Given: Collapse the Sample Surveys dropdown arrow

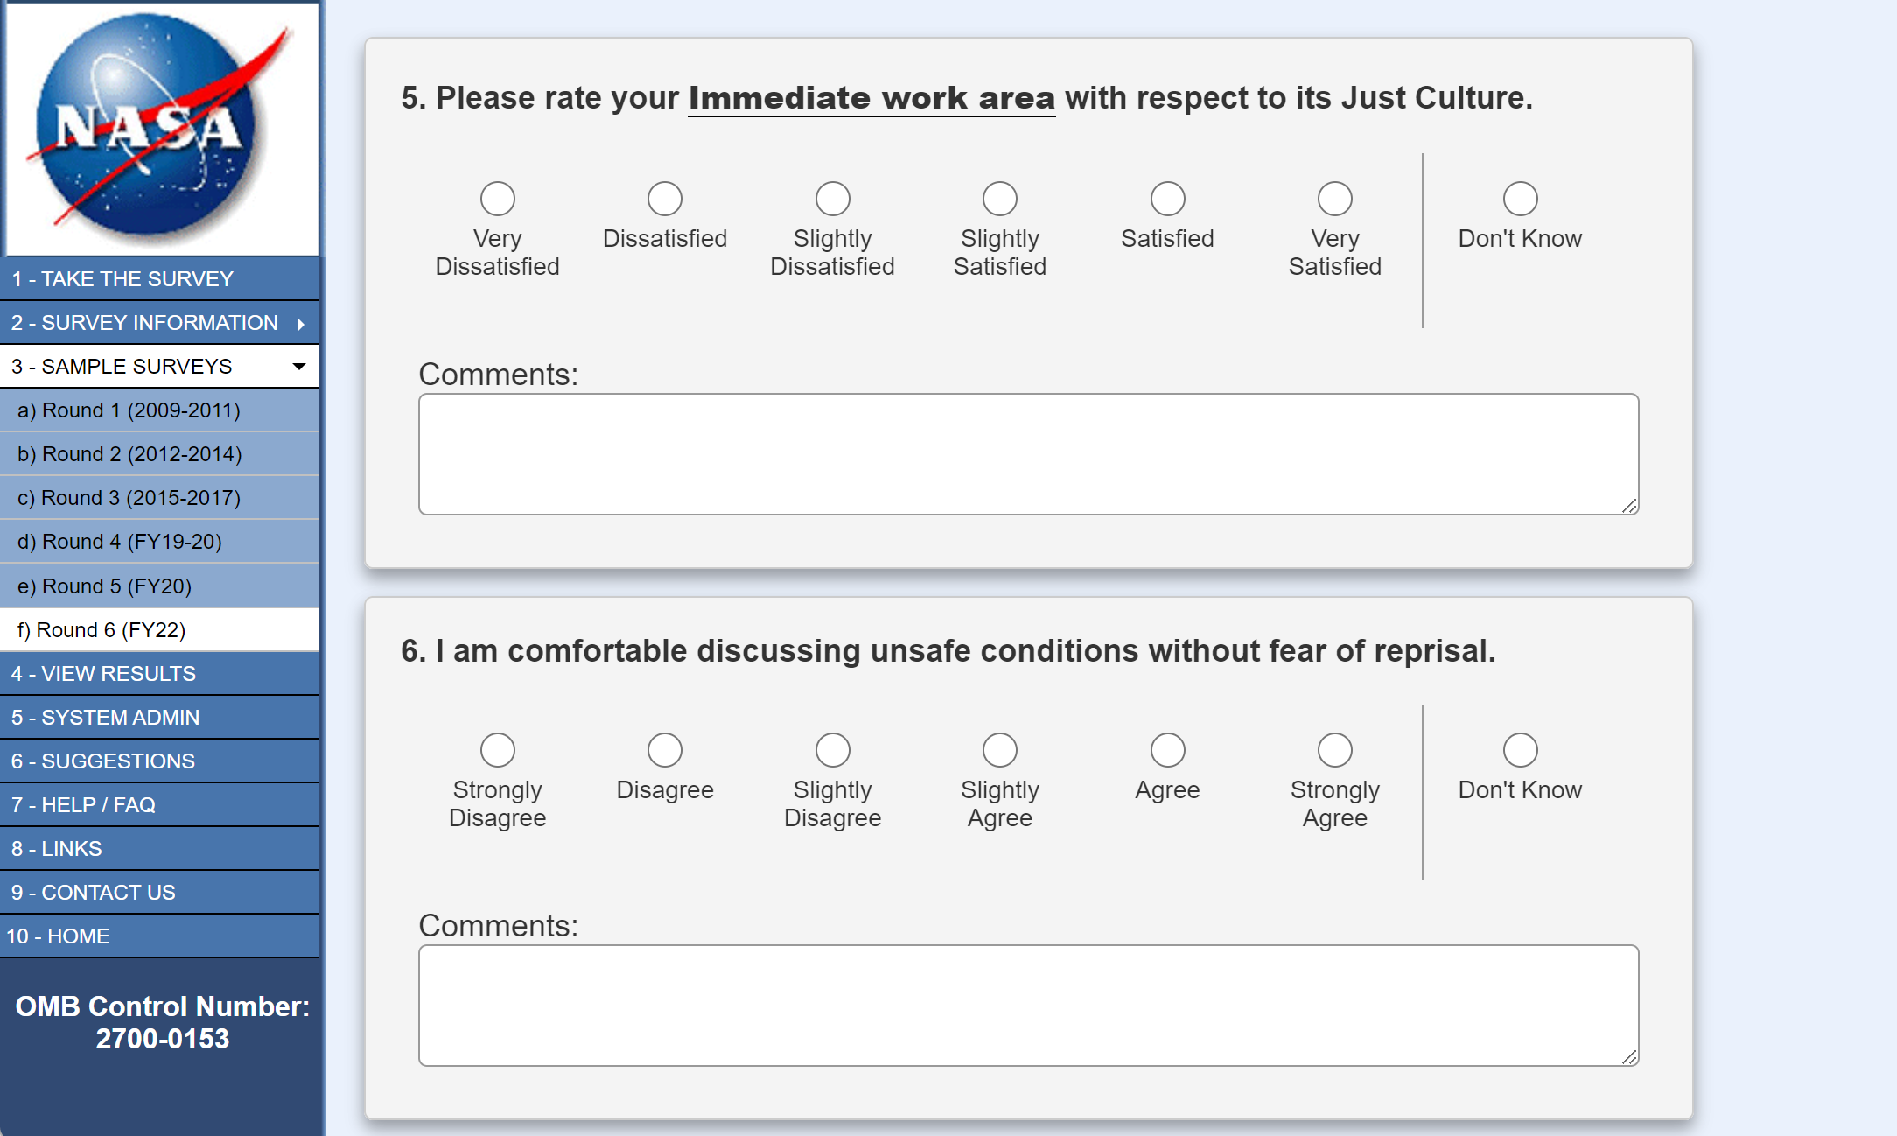Looking at the screenshot, I should pos(299,367).
